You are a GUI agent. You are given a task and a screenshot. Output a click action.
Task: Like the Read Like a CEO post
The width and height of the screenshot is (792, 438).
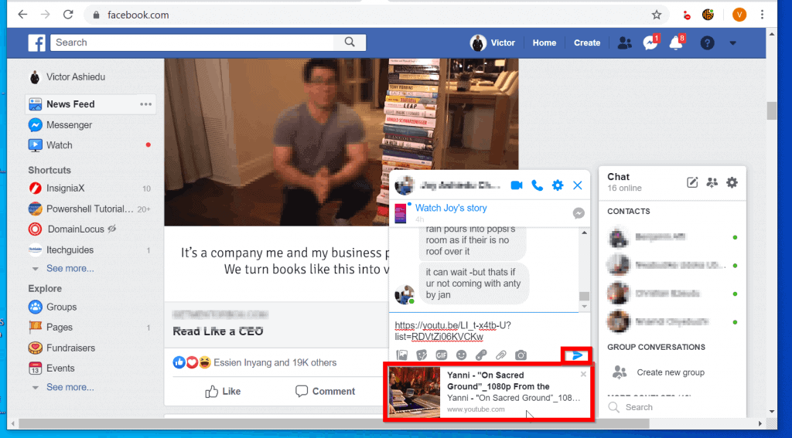click(x=223, y=391)
